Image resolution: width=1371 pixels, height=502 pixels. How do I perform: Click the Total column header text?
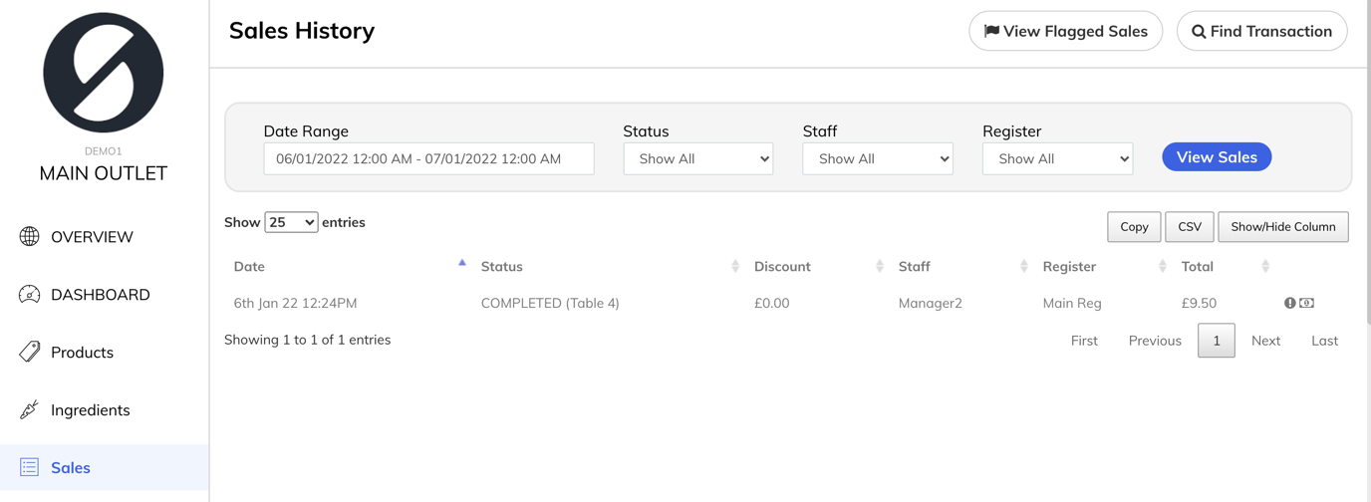[x=1197, y=266]
